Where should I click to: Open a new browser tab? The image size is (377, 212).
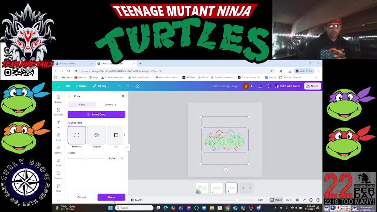[140, 63]
